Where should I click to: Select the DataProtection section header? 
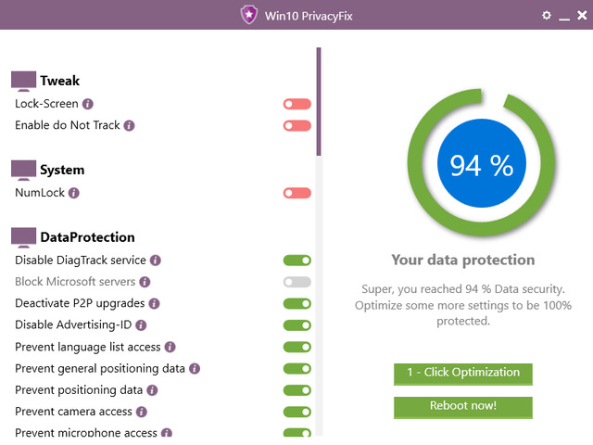pyautogui.click(x=87, y=237)
